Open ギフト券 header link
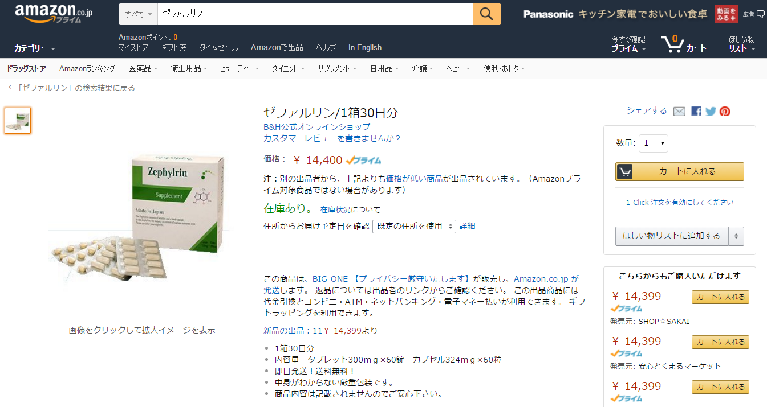The height and width of the screenshot is (407, 767). pos(174,48)
